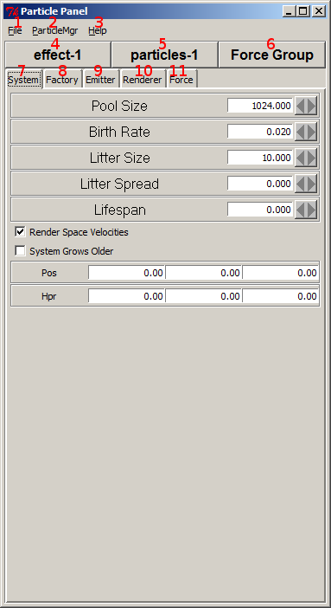Decrease Lifespan with left arrow

(301, 210)
